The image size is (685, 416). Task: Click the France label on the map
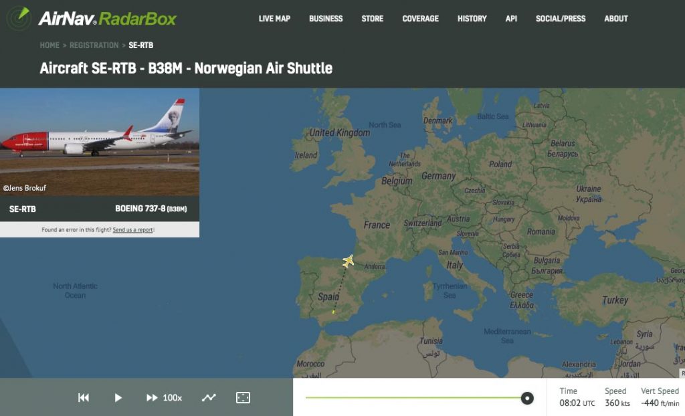pos(377,225)
